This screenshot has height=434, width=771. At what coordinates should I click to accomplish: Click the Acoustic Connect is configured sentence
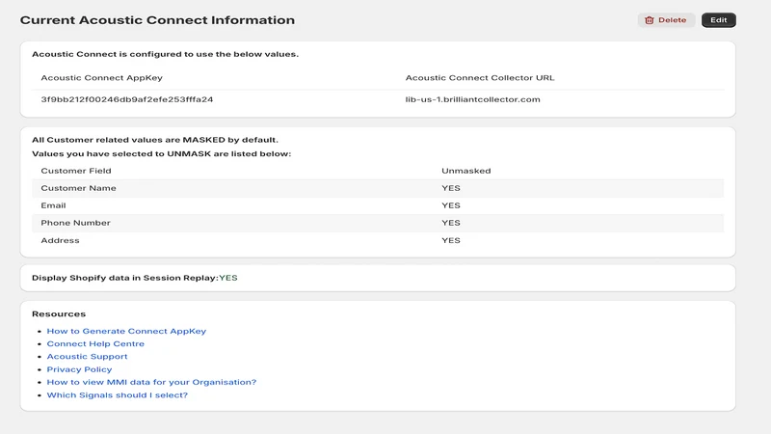click(x=165, y=54)
